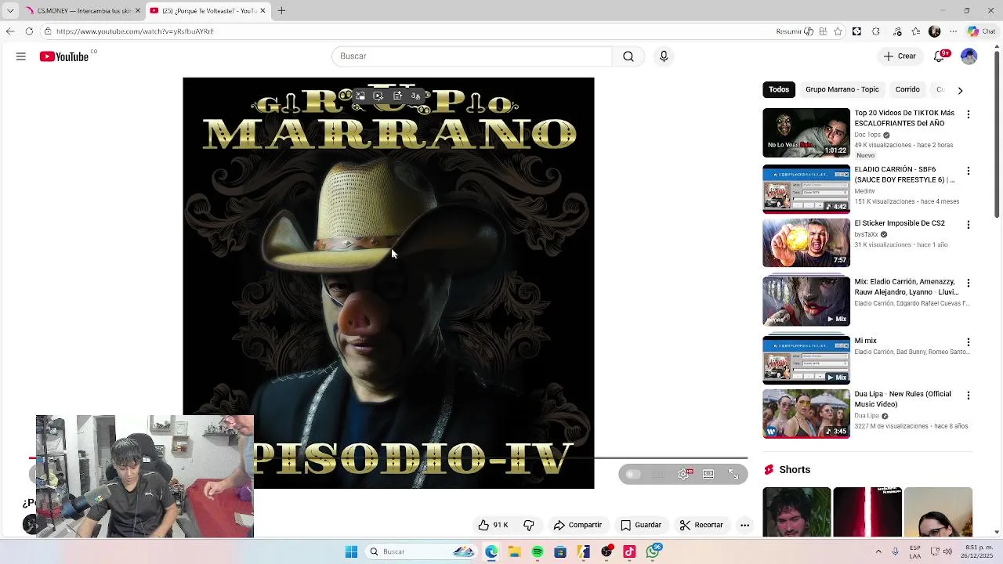Open Edge favorites list icon
Viewport: 1003px width, 564px height.
pos(916,31)
